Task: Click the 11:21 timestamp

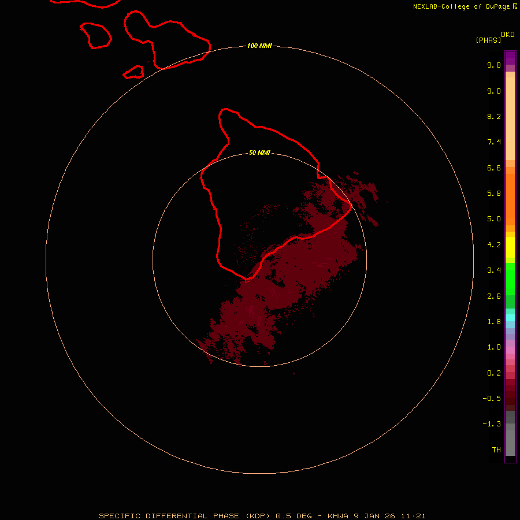Action: pyautogui.click(x=413, y=516)
